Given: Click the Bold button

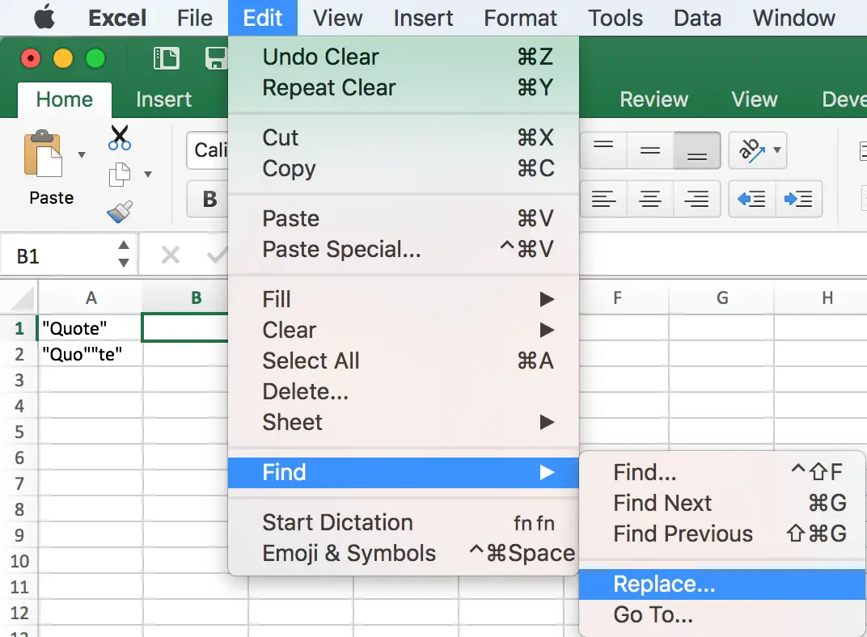Looking at the screenshot, I should tap(209, 199).
